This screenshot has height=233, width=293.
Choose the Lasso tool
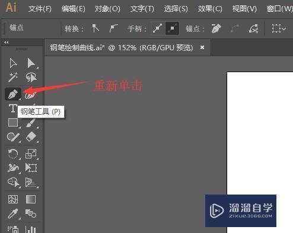[31, 77]
